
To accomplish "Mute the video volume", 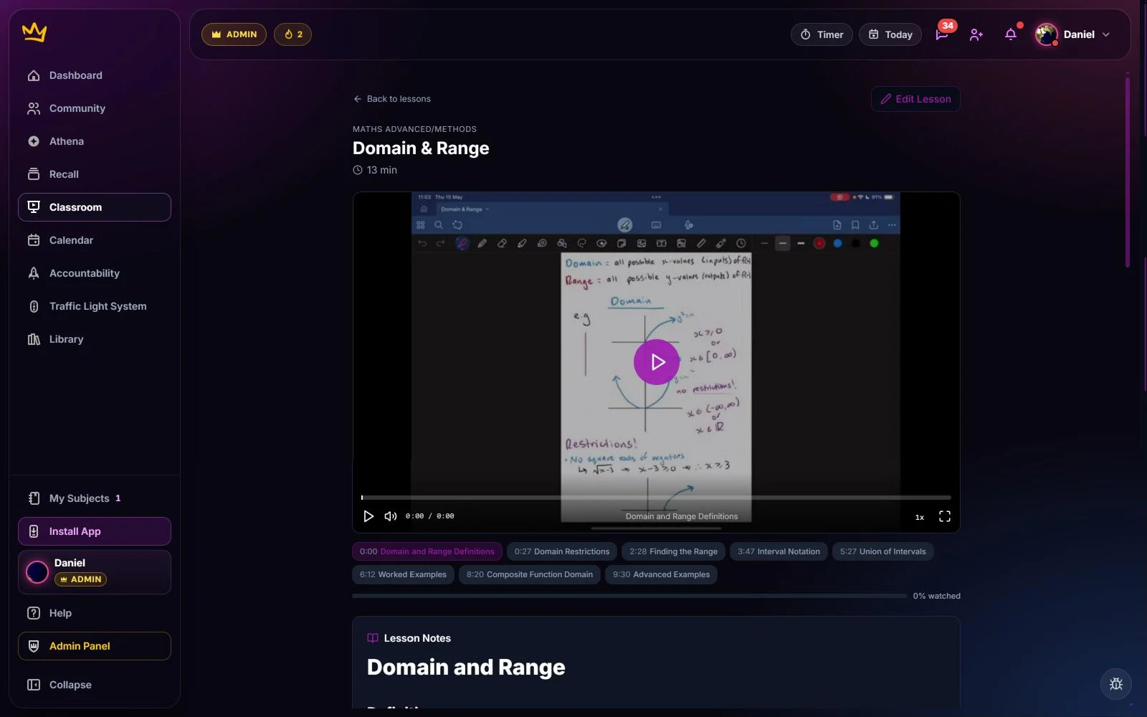I will (391, 516).
